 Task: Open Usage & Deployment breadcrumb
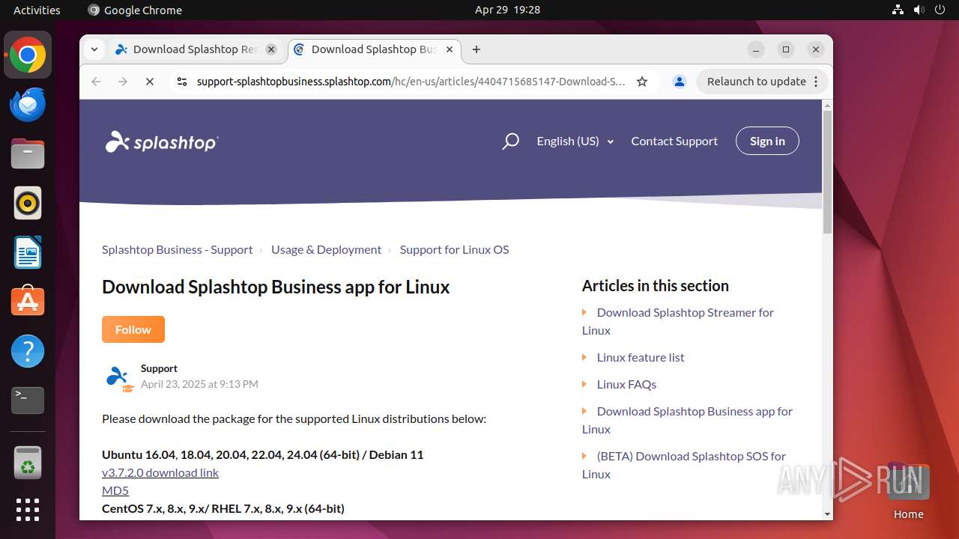[x=326, y=249]
